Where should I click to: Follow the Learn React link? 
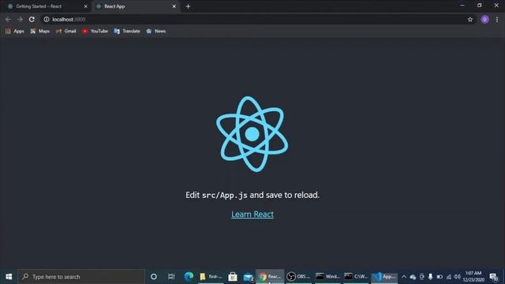tap(252, 214)
